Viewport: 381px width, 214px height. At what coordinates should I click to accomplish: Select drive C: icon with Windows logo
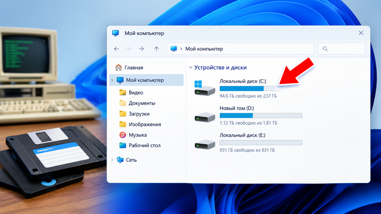[205, 88]
